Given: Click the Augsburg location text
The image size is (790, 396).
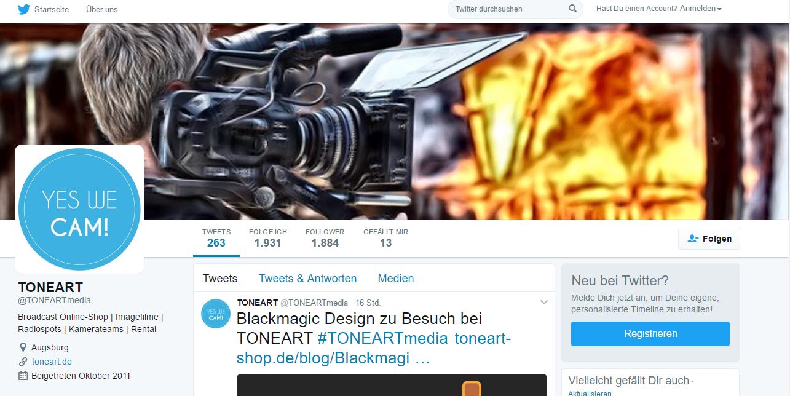Looking at the screenshot, I should pyautogui.click(x=50, y=348).
